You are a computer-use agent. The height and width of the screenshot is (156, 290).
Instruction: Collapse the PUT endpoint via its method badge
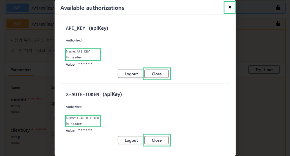(x=18, y=24)
